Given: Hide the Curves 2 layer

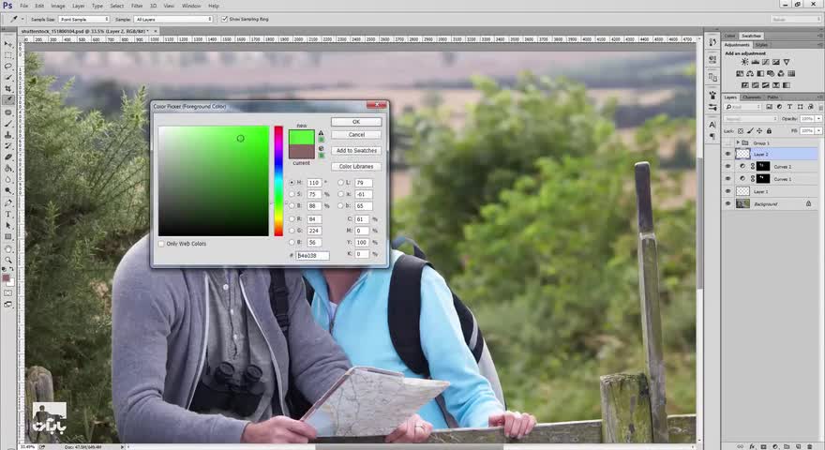Looking at the screenshot, I should (728, 166).
